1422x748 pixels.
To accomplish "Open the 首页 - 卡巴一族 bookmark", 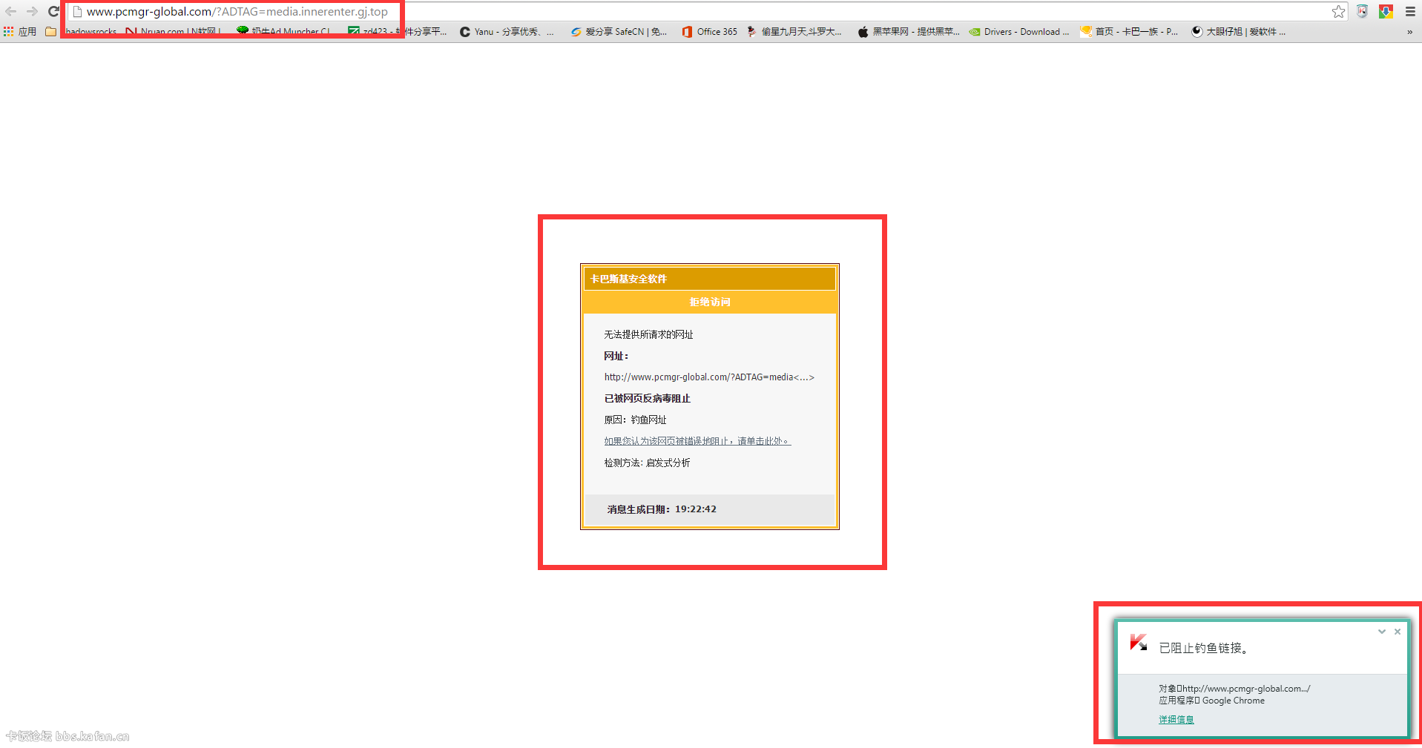I will 1129,31.
